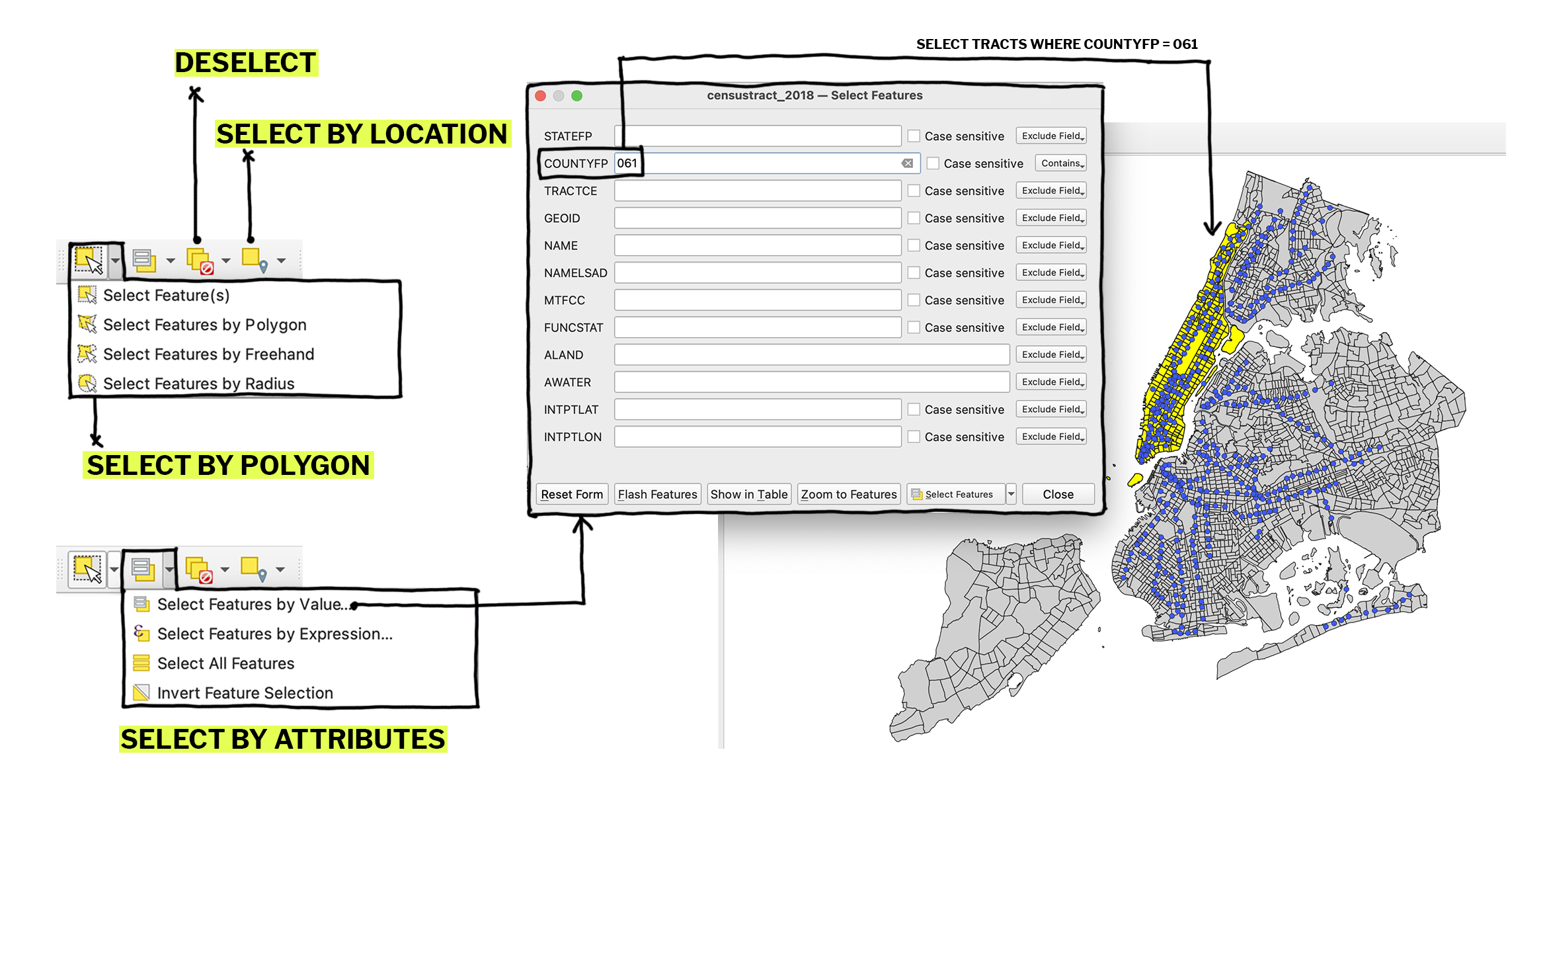1547x971 pixels.
Task: Click the Select Features by Expression menu icon
Action: tap(141, 633)
